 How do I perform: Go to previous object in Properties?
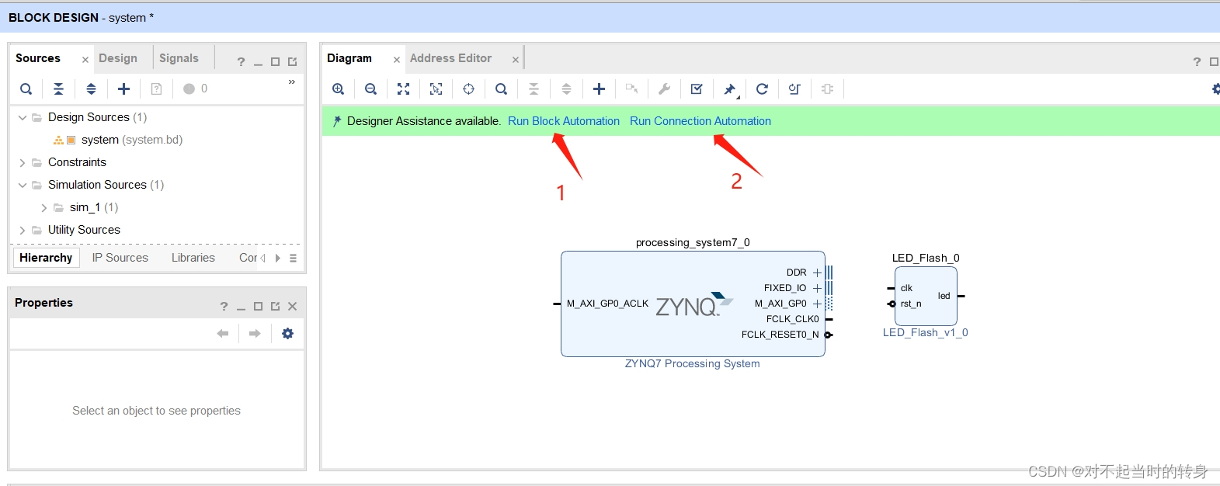pos(223,334)
